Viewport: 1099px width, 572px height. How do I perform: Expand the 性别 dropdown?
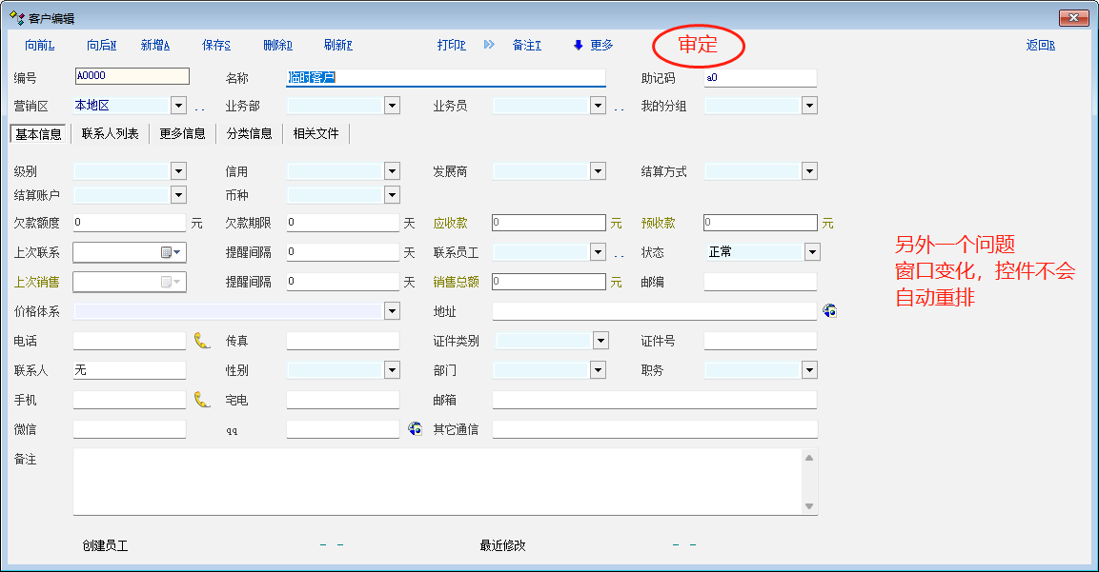pos(392,370)
